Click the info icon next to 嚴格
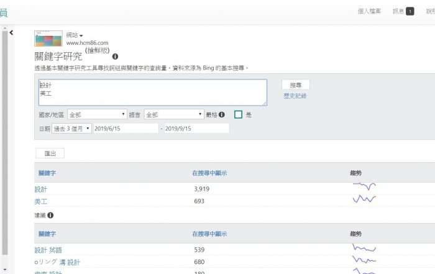Image resolution: width=435 pixels, height=274 pixels. (x=222, y=115)
